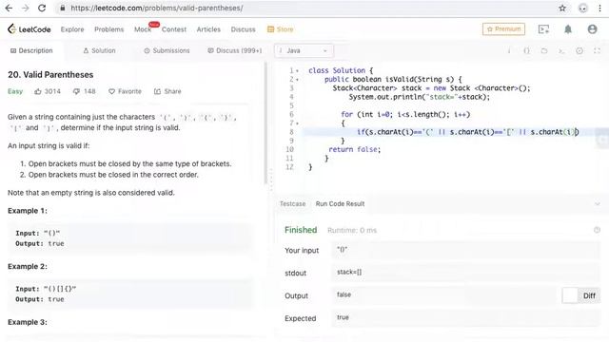Go back with the browser back arrow
Viewport: 609px width, 342px height.
(9, 9)
